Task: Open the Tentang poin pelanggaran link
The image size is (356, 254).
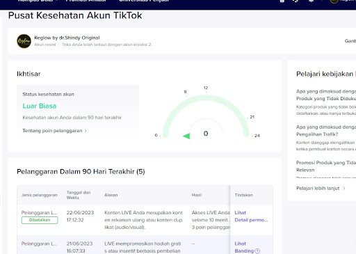Action: click(x=52, y=131)
